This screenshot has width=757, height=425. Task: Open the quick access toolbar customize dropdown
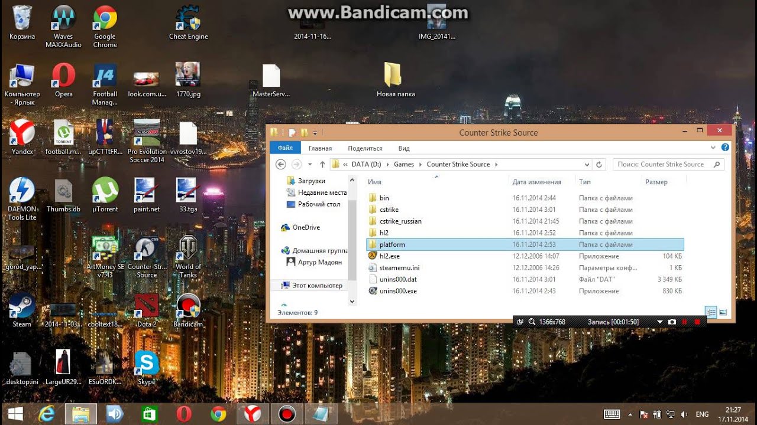coord(315,133)
